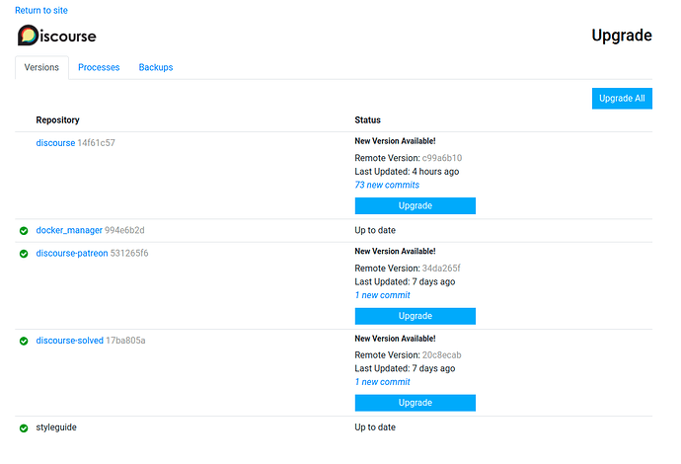Open the discourse repository link
Image resolution: width=681 pixels, height=464 pixels.
55,143
